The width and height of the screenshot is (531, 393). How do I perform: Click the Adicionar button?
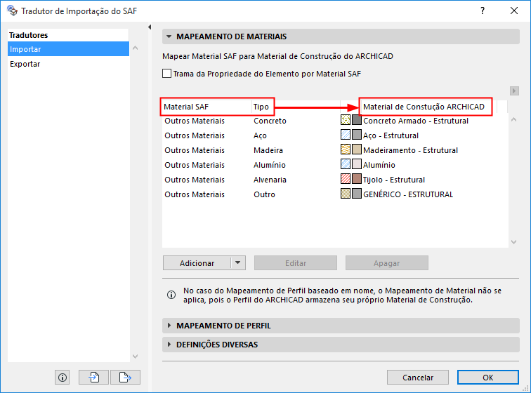(x=197, y=262)
